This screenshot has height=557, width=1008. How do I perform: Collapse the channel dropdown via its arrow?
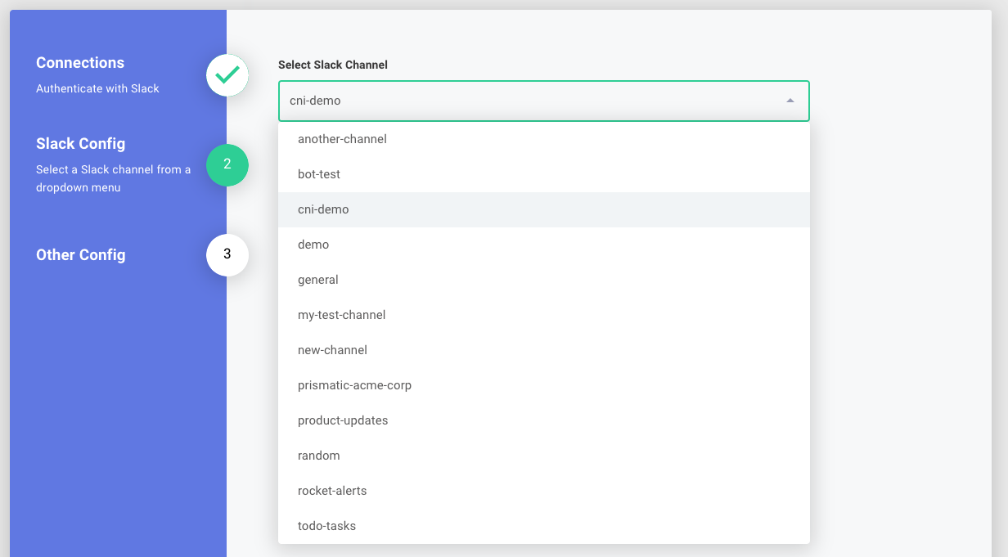pos(790,101)
